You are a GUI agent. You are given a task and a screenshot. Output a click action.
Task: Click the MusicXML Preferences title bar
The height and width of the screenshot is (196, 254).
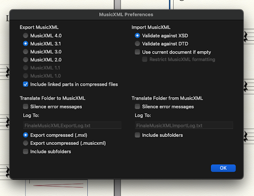coord(126,14)
